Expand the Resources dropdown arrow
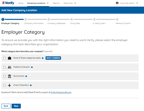 (75, 3)
